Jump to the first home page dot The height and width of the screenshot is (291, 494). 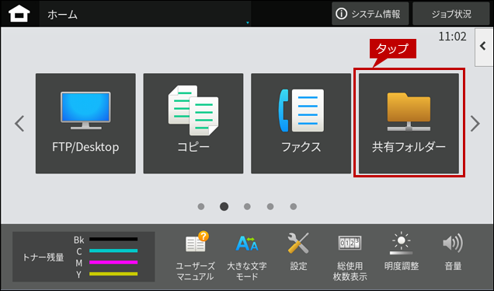pyautogui.click(x=201, y=206)
